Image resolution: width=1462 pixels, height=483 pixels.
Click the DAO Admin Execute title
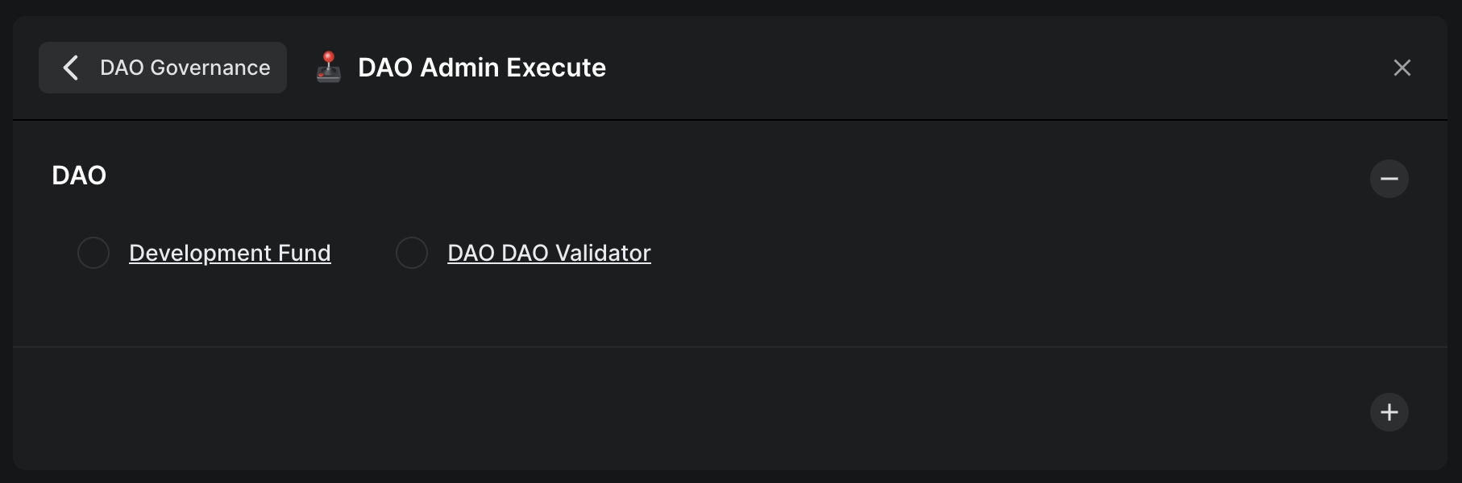coord(481,68)
